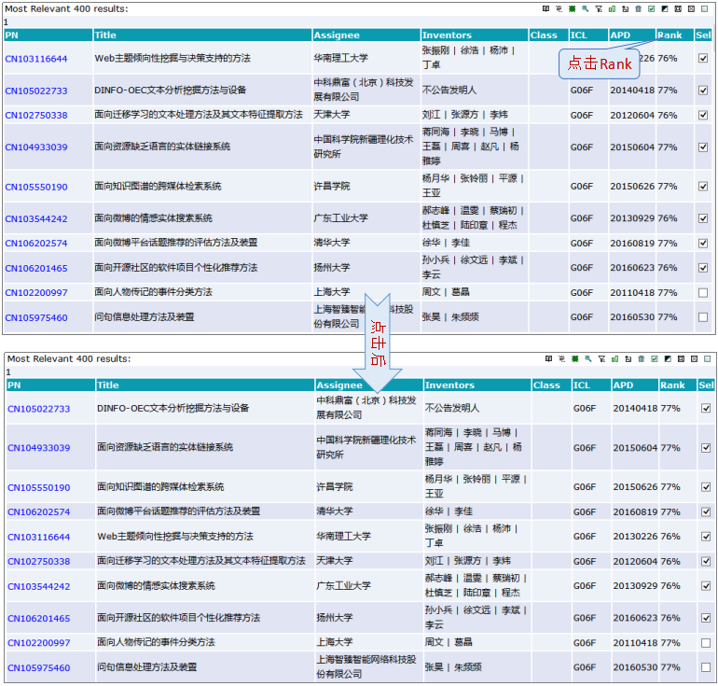The width and height of the screenshot is (718, 686).
Task: Click the trash delete icon in upper toolbar
Action: pos(638,9)
